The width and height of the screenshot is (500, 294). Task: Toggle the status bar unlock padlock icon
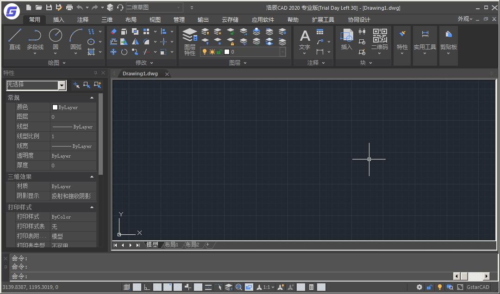coord(430,287)
